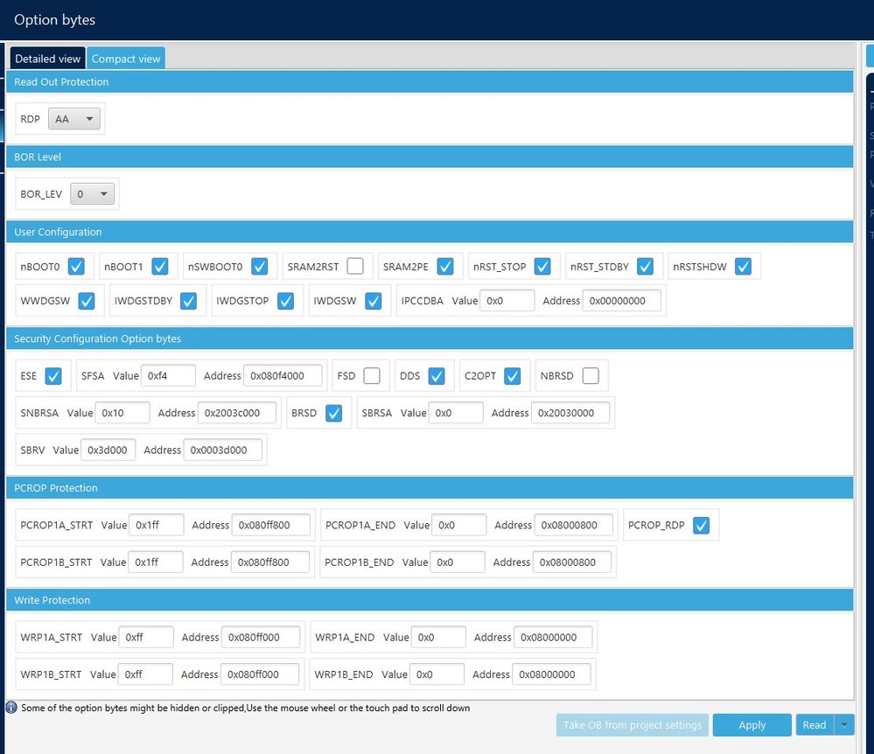The width and height of the screenshot is (874, 754).
Task: Open the RDP dropdown showing AA
Action: coord(74,119)
